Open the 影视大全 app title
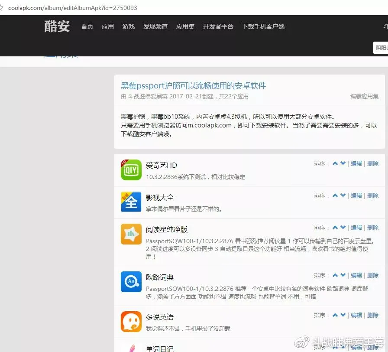This screenshot has width=388, height=352. click(x=160, y=197)
